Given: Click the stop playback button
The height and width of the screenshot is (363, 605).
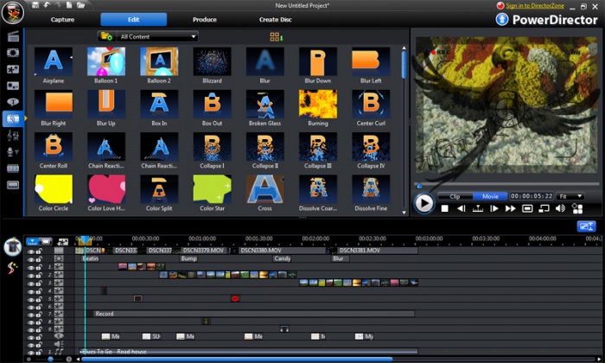Looking at the screenshot, I should tap(444, 208).
